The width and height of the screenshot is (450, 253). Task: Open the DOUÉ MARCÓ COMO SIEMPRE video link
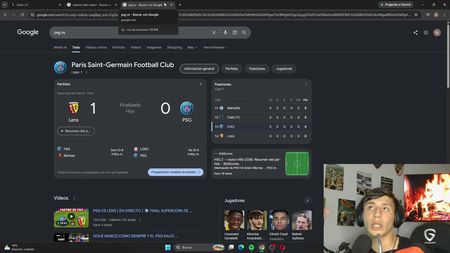(136, 236)
